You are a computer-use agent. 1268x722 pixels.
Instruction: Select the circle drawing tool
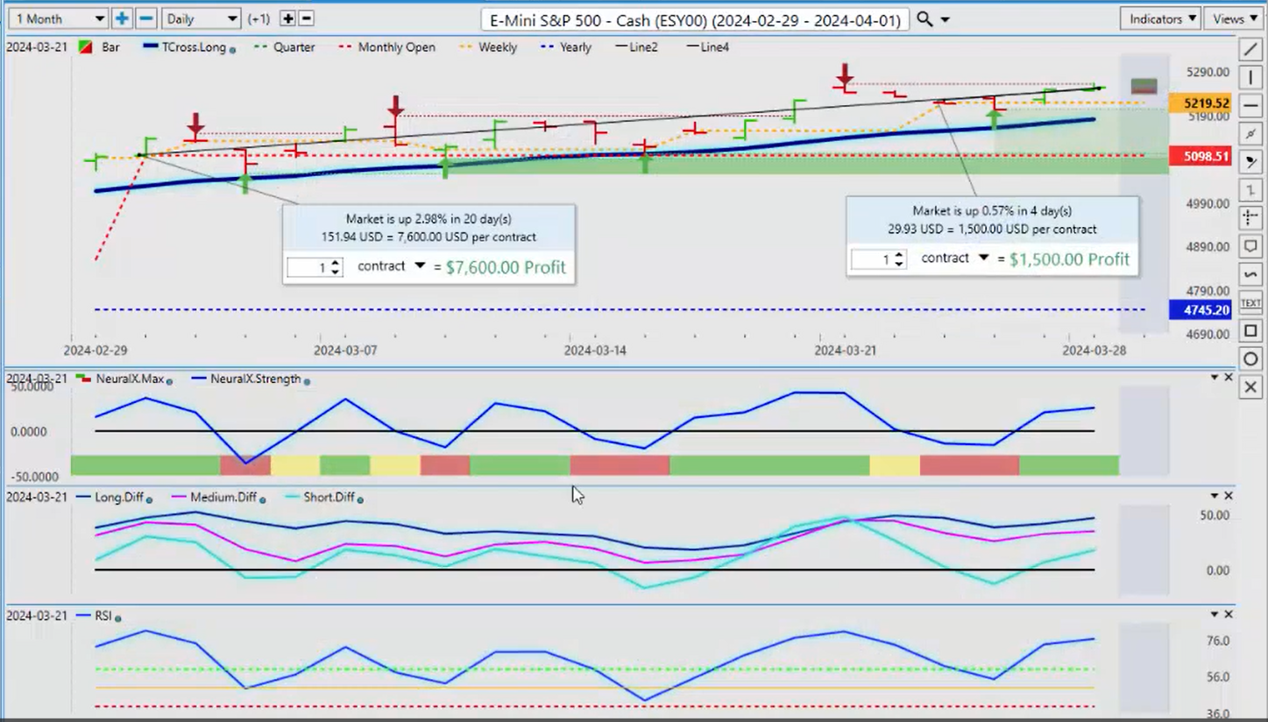click(x=1250, y=359)
